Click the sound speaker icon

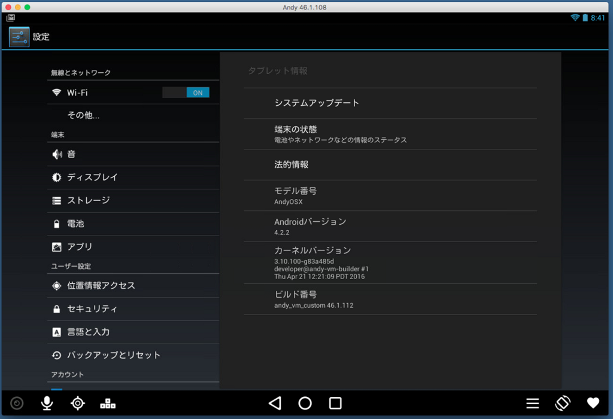point(57,154)
